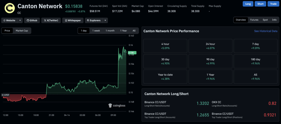
Task: Show the All time range
Action: tap(134, 31)
